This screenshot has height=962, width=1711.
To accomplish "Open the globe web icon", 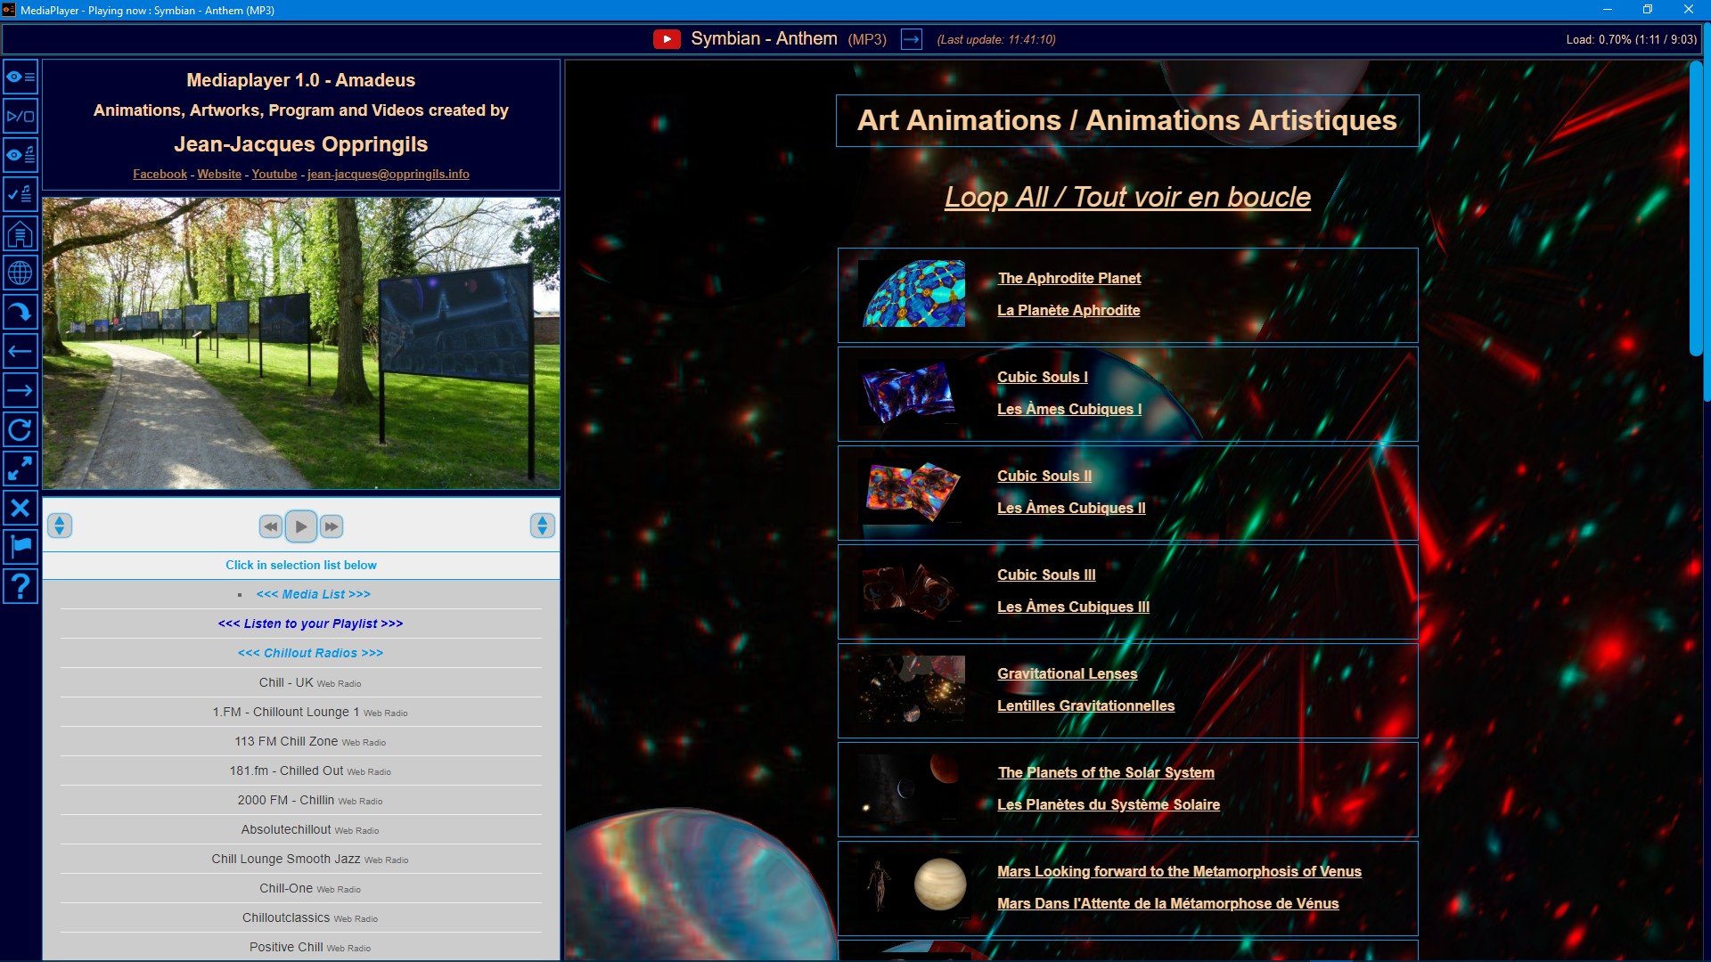I will [20, 273].
